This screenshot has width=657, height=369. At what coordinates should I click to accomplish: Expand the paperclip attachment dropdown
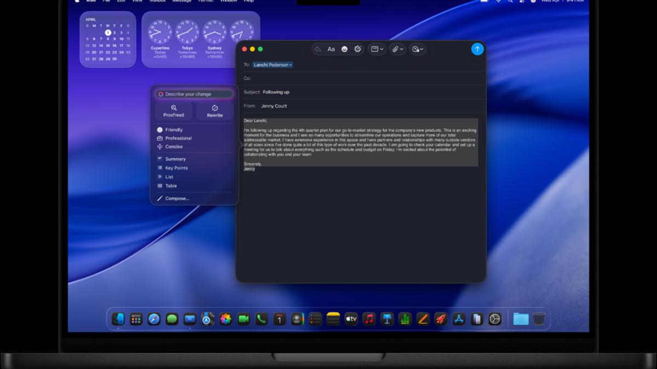point(397,49)
